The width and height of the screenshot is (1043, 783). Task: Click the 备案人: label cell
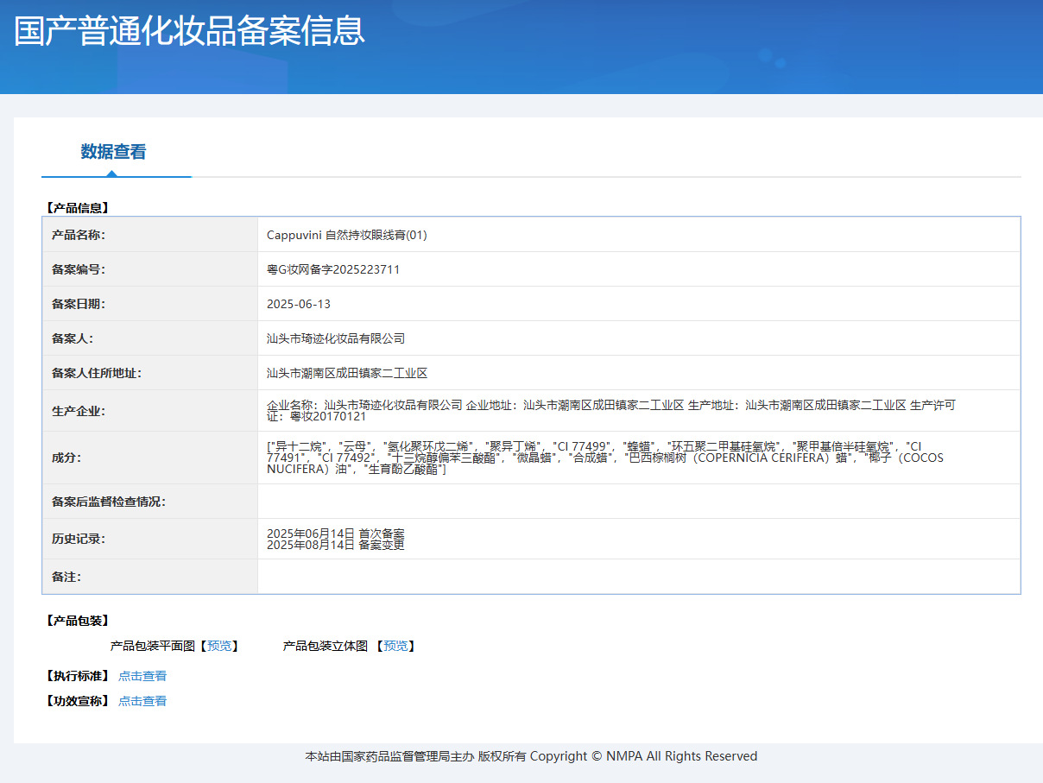(x=150, y=338)
